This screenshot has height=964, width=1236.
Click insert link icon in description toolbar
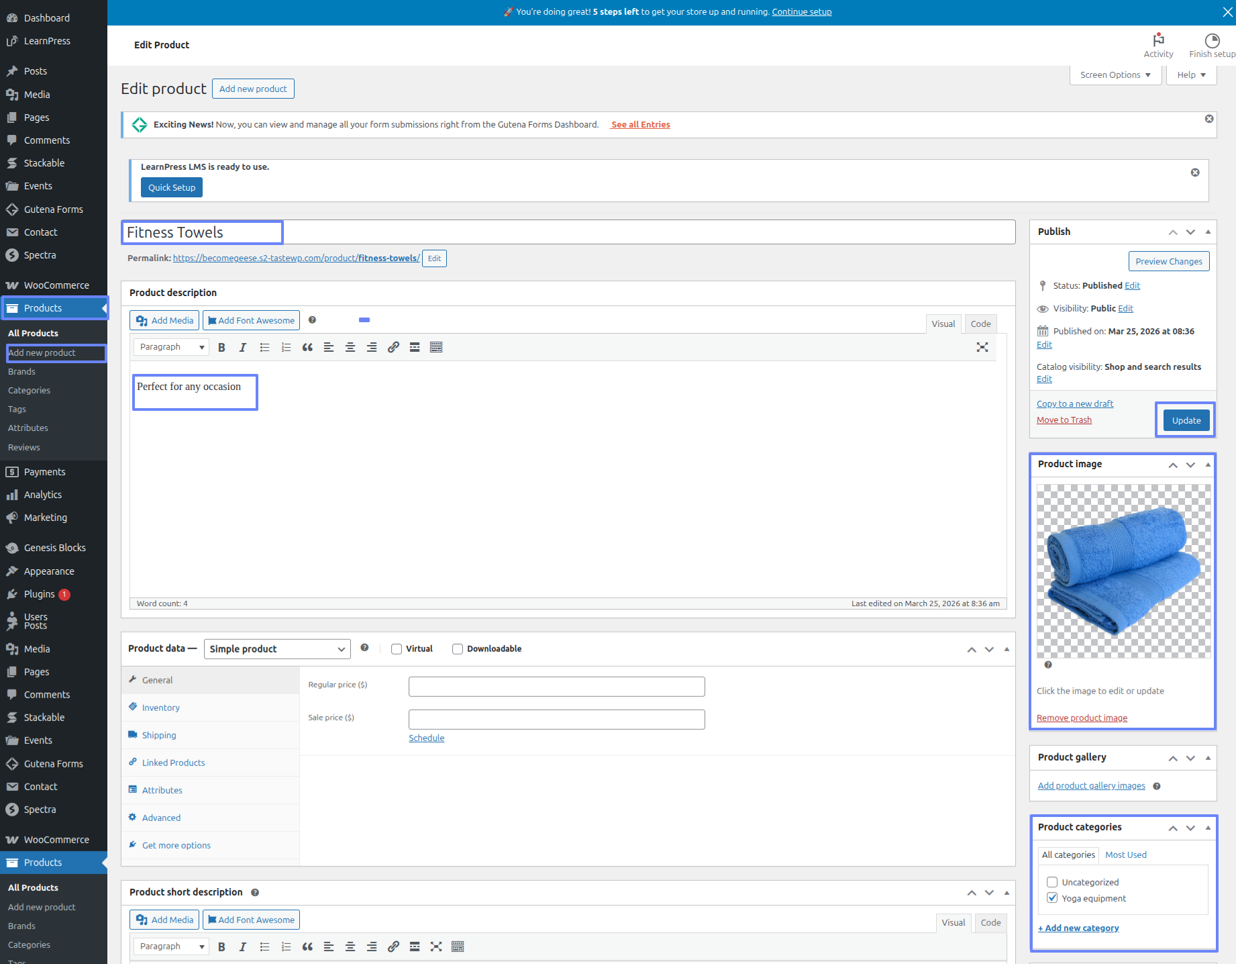(x=393, y=347)
